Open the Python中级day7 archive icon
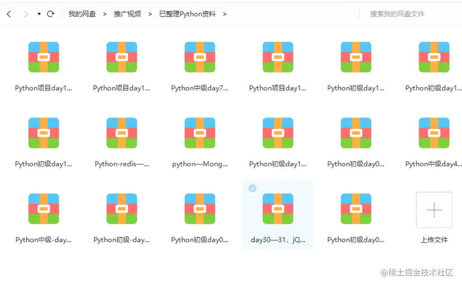The height and width of the screenshot is (286, 462). point(200,57)
